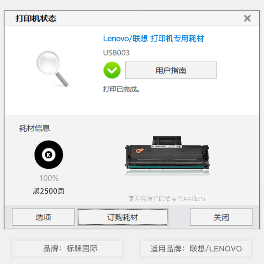The width and height of the screenshot is (264, 264).
Task: Click the 耗材信息 section heading
Action: (x=35, y=128)
